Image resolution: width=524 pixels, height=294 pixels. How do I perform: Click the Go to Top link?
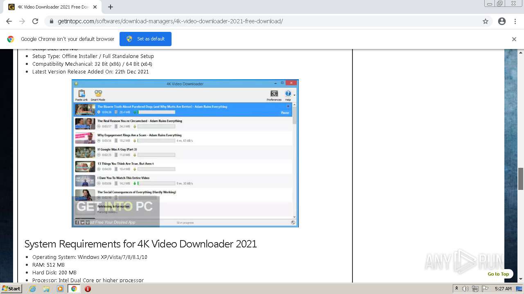[498, 274]
